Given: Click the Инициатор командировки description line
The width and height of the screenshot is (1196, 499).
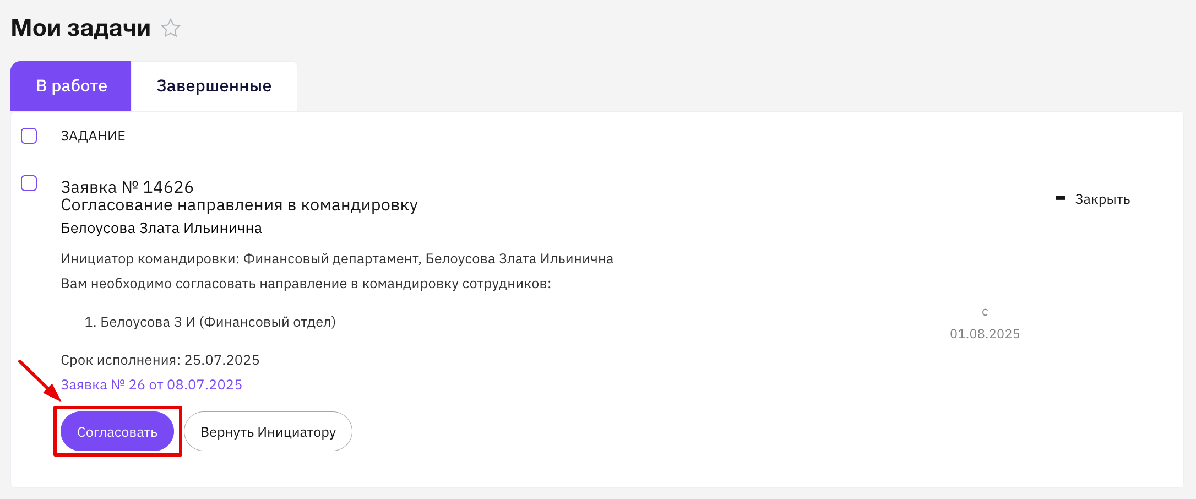Looking at the screenshot, I should (337, 258).
